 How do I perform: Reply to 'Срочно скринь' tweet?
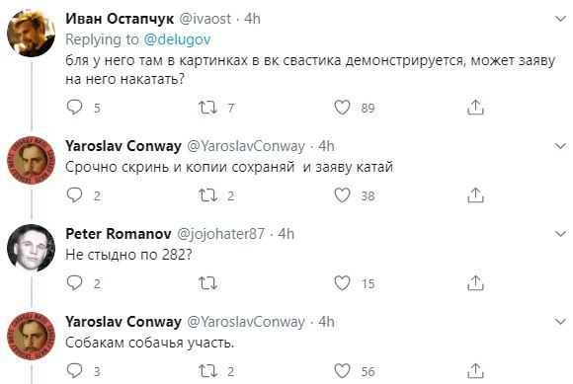coord(74,195)
